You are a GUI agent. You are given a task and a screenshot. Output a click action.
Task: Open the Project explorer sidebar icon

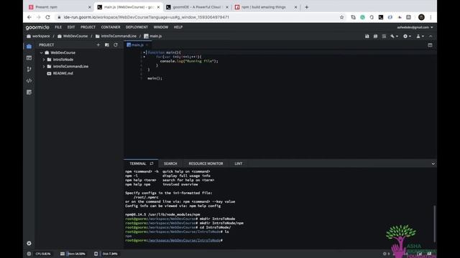click(x=29, y=47)
